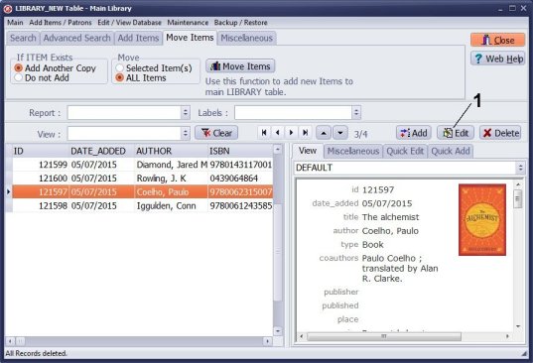
Task: Open Edit / View Database menu
Action: (x=129, y=23)
